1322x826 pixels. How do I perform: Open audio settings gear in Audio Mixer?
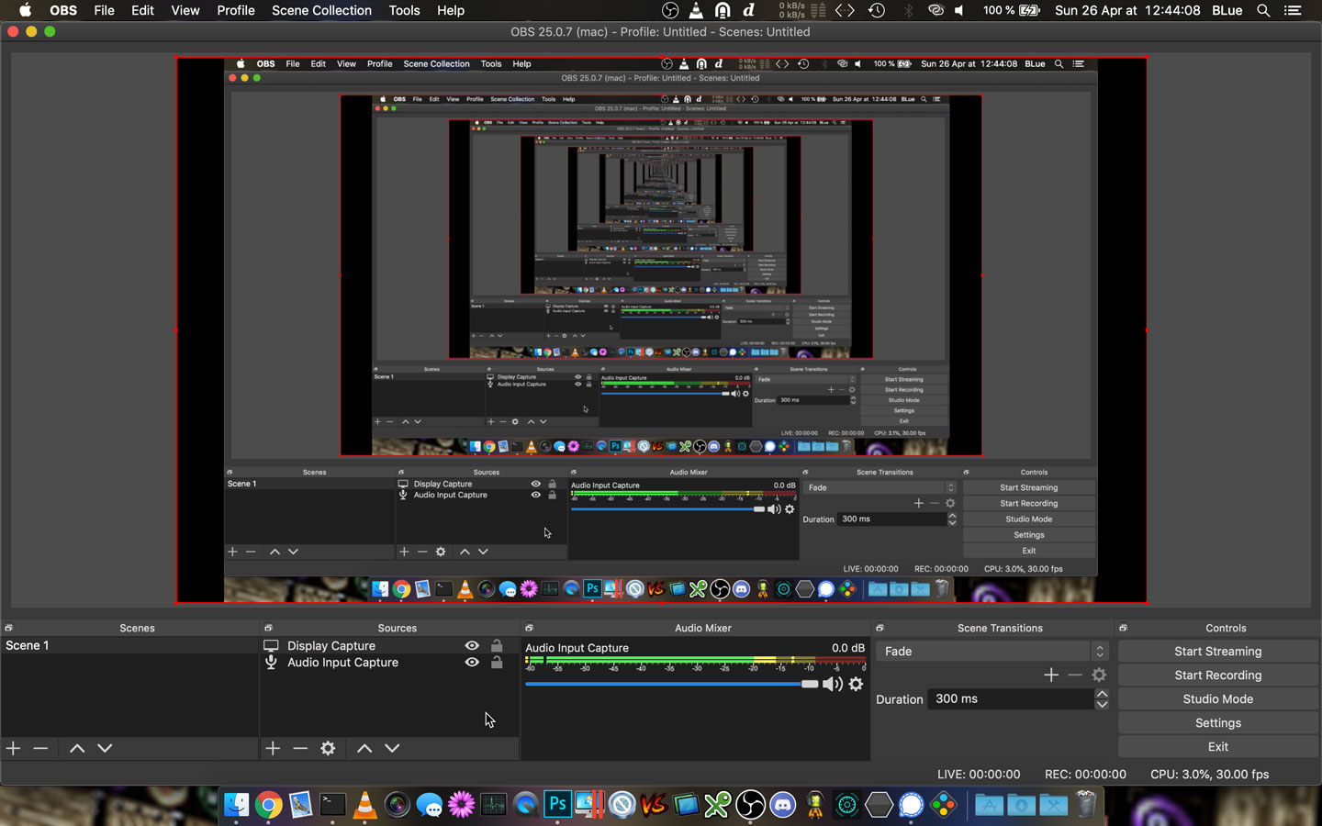click(x=856, y=684)
